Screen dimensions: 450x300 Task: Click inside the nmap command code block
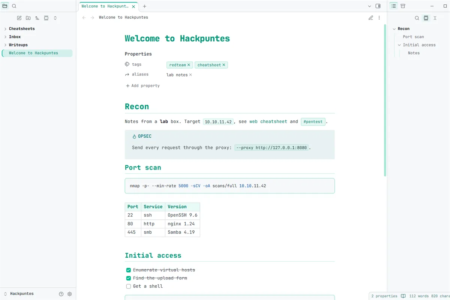[x=230, y=186]
